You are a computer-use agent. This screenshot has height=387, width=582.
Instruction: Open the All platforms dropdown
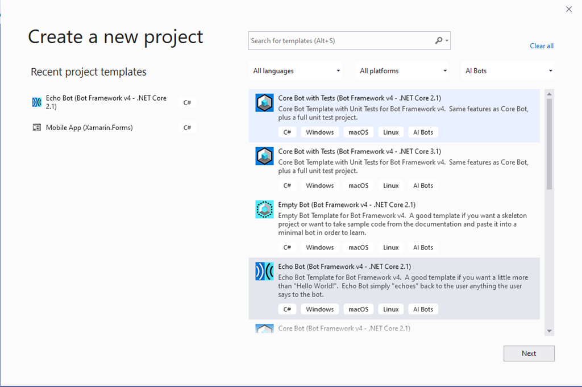402,70
